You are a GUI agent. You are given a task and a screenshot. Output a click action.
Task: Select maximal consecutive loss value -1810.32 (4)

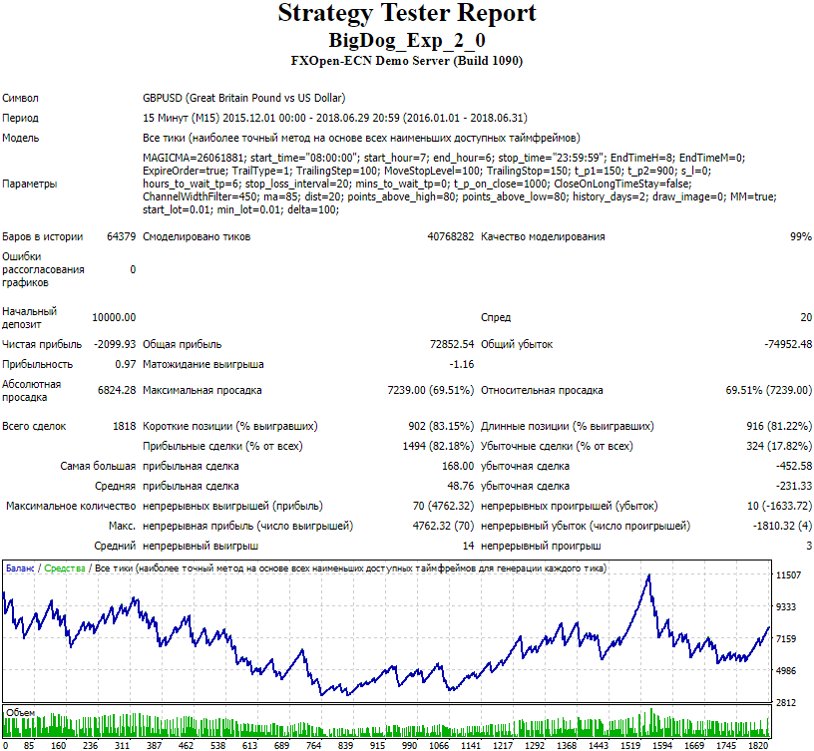tap(782, 526)
